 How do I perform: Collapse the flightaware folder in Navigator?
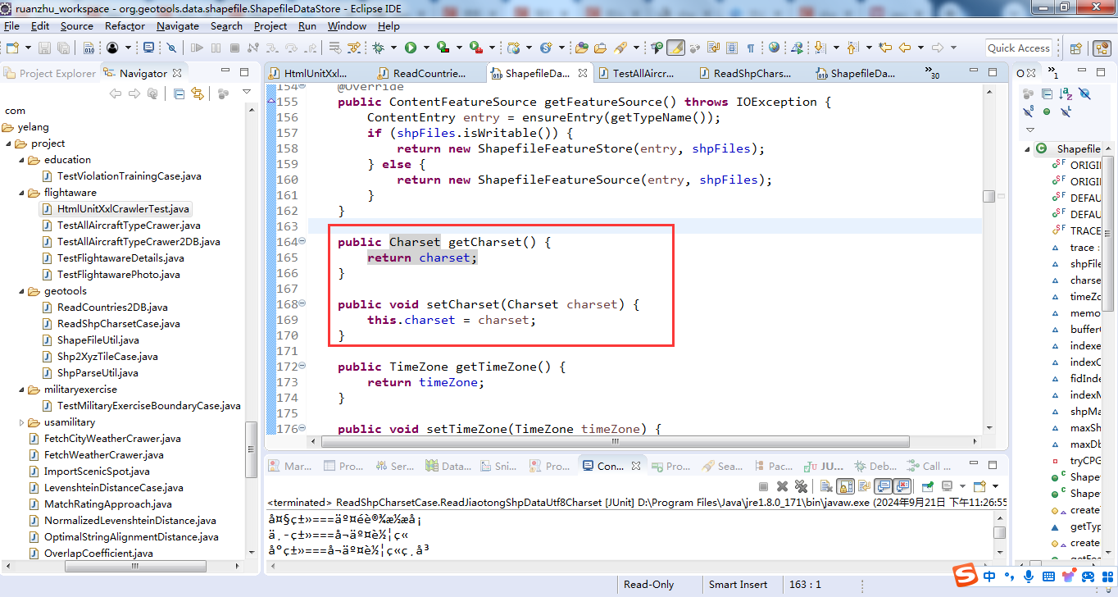point(23,193)
